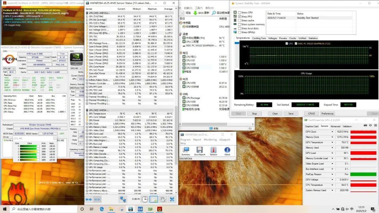379x213 pixels.
Task: Click Preferences button in AIDA64
Action: (x=327, y=114)
